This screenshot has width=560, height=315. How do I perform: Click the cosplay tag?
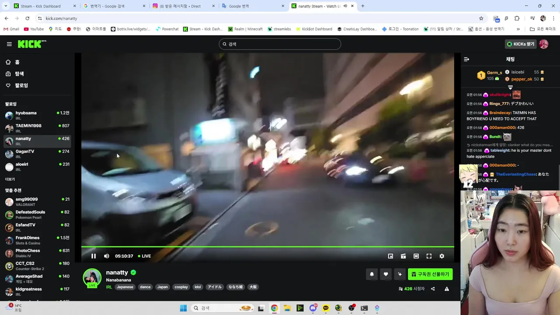point(181,287)
